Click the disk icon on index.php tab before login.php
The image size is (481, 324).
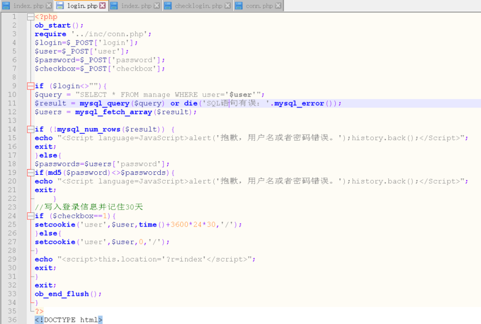(x=6, y=5)
